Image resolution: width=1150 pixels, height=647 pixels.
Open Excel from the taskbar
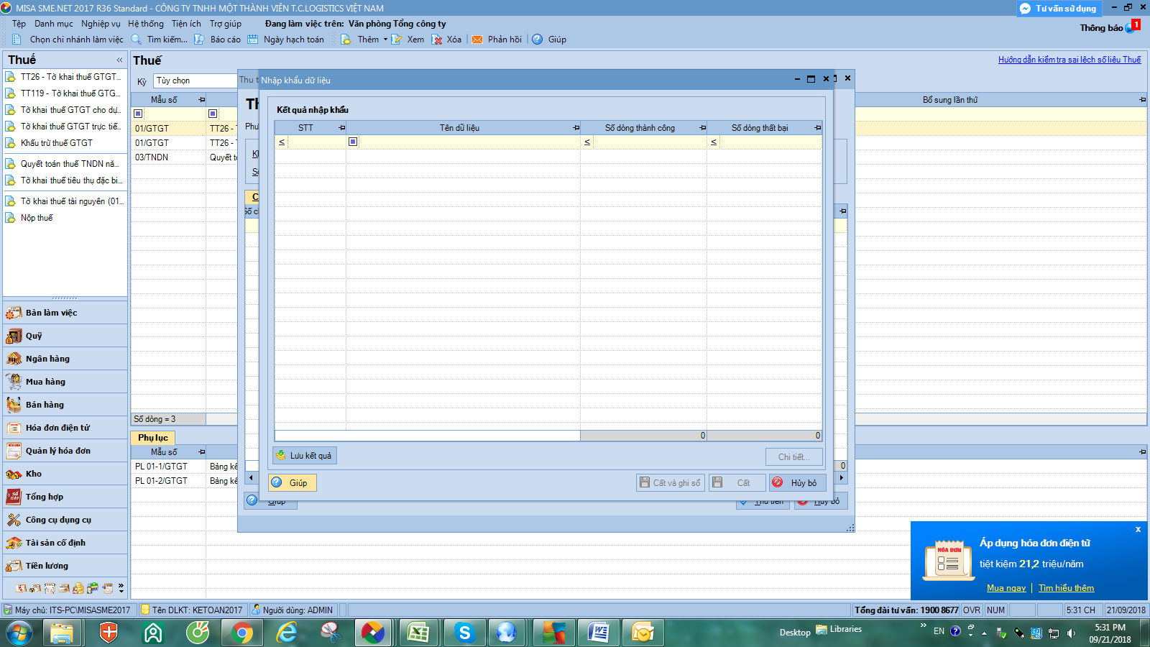418,633
